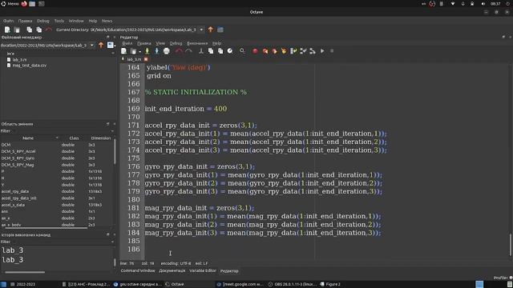Cut icon in editor toolbar

(x=201, y=51)
